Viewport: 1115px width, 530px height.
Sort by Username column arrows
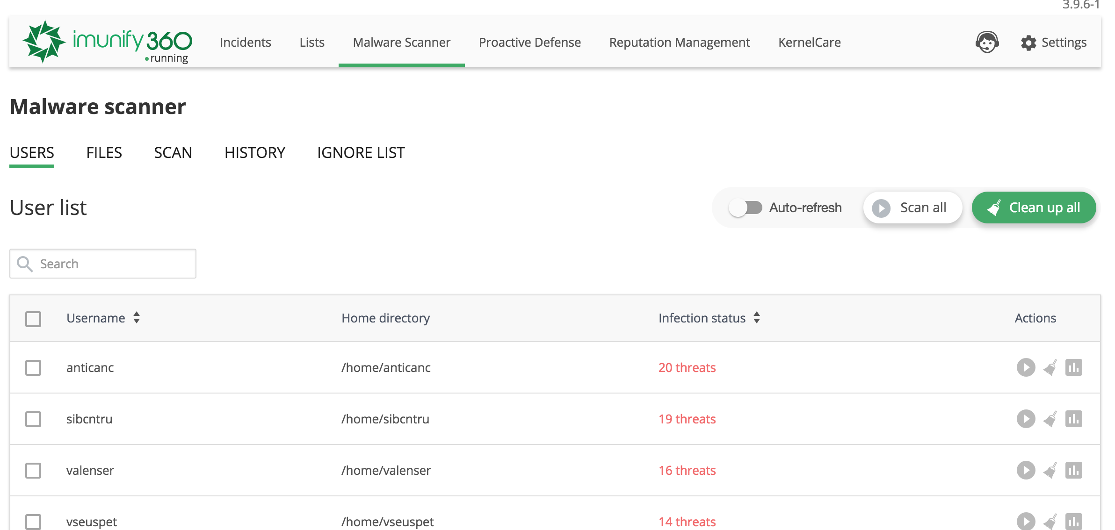[137, 318]
